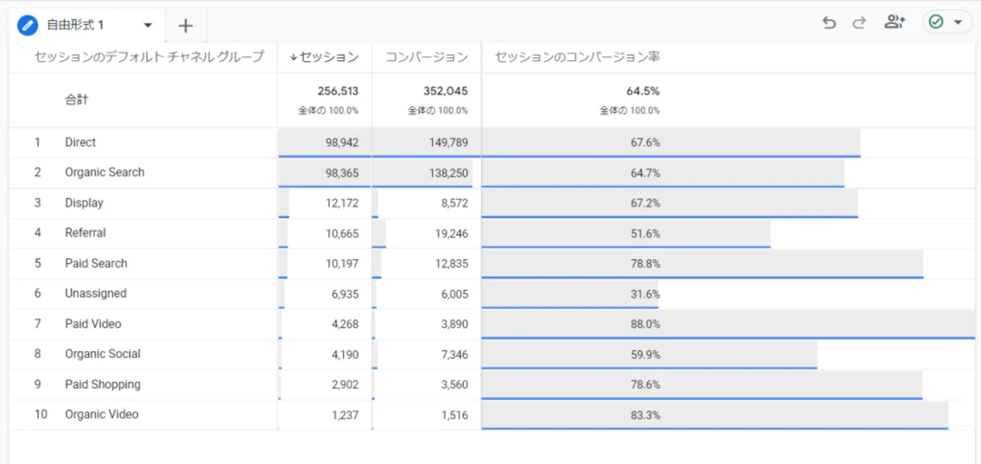This screenshot has height=464, width=981.
Task: Click the Direct sessions cell 98,942
Action: tap(342, 143)
